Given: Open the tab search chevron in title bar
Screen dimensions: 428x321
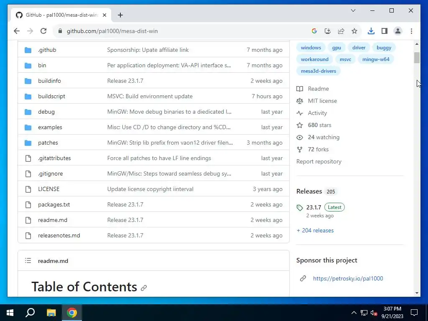Looking at the screenshot, I should point(353,10).
